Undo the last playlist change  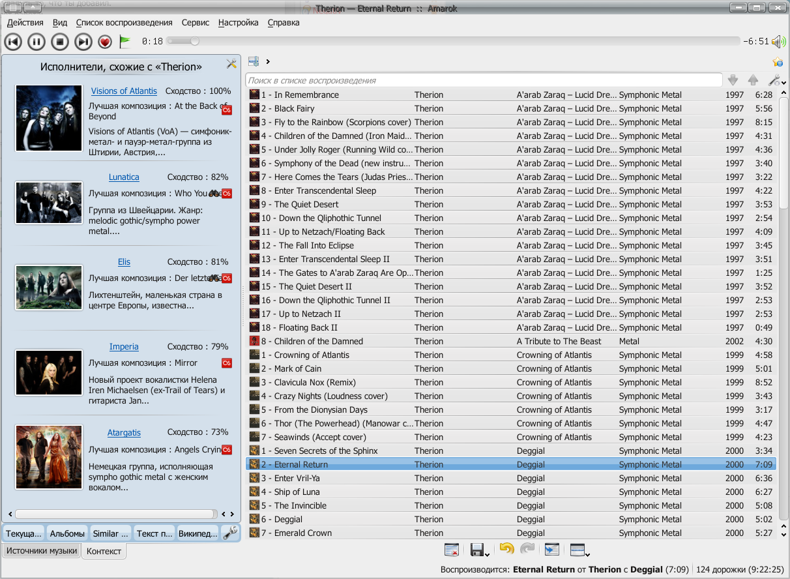(506, 549)
